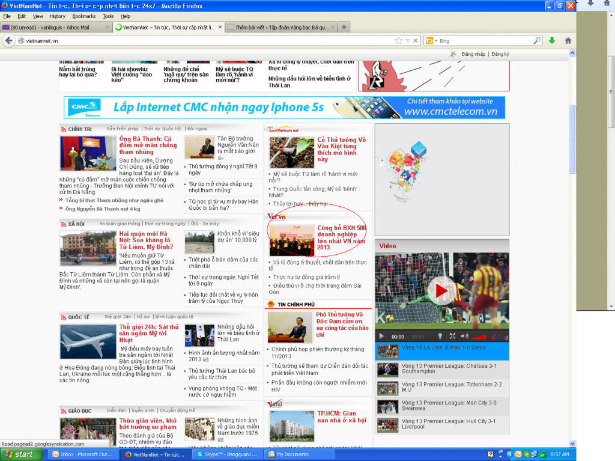
Task: Click the page scrollbar up arrow
Action: pyautogui.click(x=572, y=53)
